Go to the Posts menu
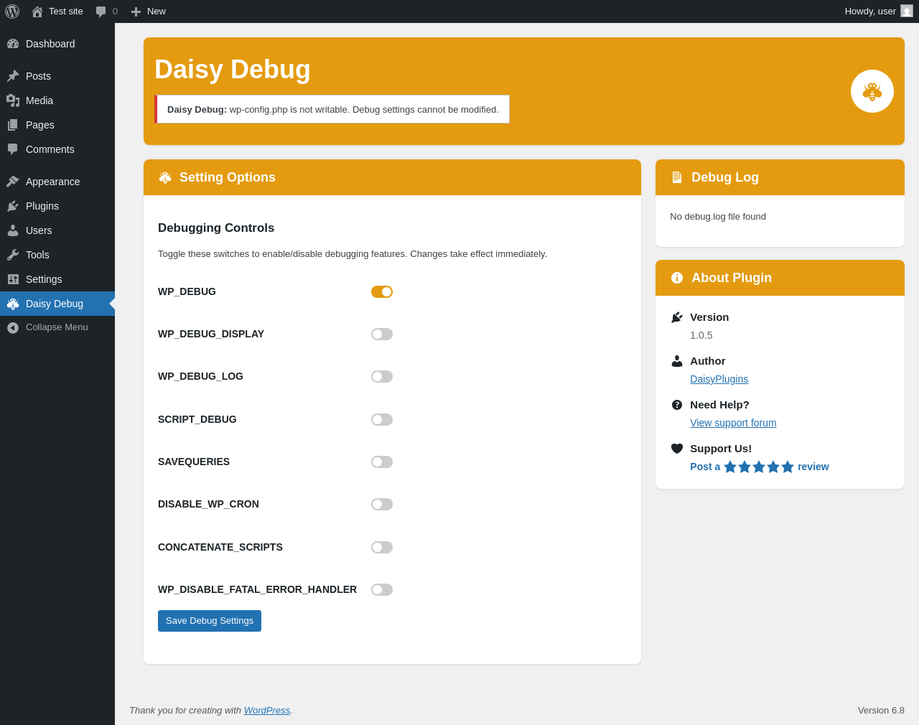This screenshot has width=919, height=725. pos(57,76)
